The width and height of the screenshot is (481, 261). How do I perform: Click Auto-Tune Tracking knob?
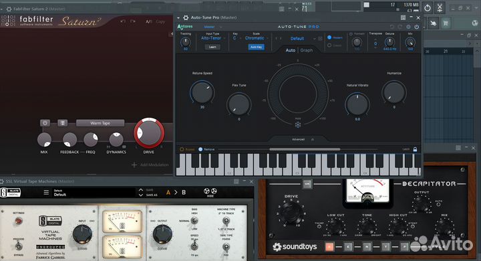pos(185,41)
